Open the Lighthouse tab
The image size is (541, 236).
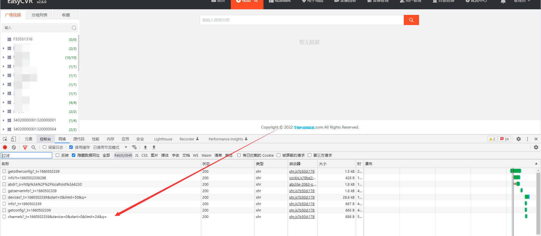click(x=163, y=139)
